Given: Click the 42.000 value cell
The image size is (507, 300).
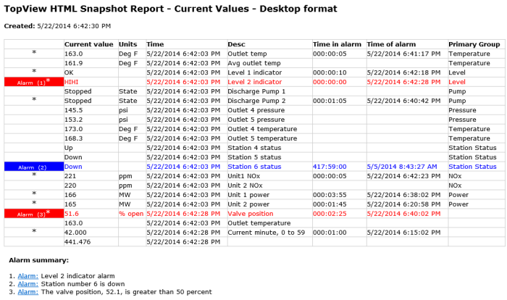Looking at the screenshot, I should pos(75,233).
